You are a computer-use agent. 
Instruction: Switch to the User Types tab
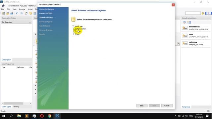pos(6,106)
